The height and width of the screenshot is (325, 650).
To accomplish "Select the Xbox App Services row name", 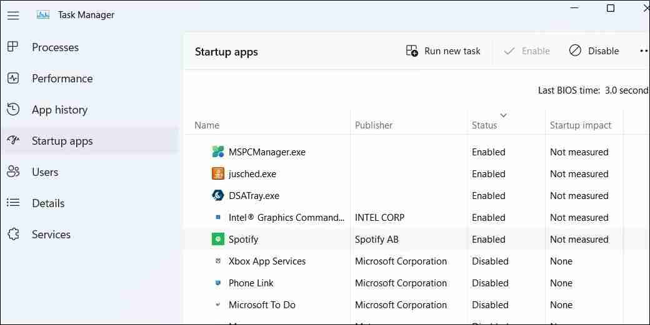I will [267, 261].
